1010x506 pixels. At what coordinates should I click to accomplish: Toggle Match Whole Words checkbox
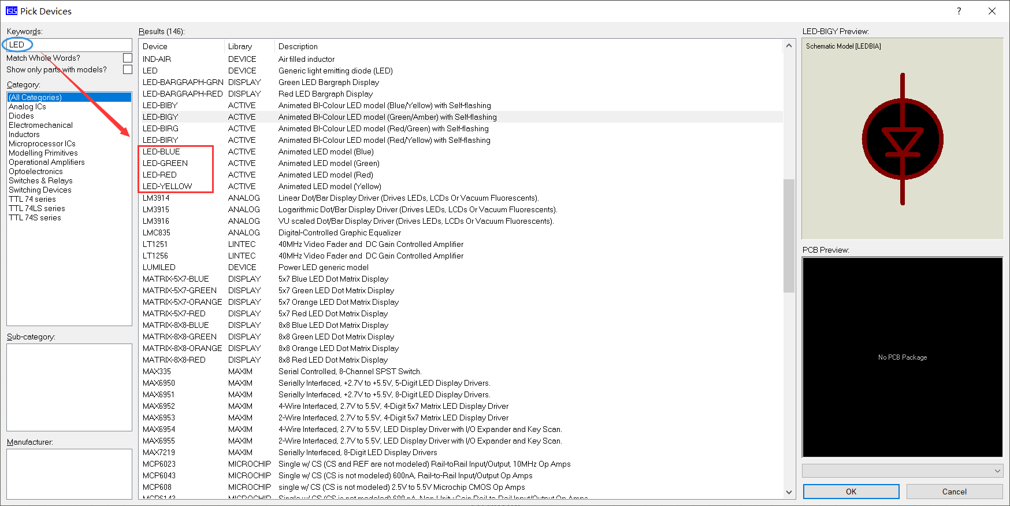[128, 58]
